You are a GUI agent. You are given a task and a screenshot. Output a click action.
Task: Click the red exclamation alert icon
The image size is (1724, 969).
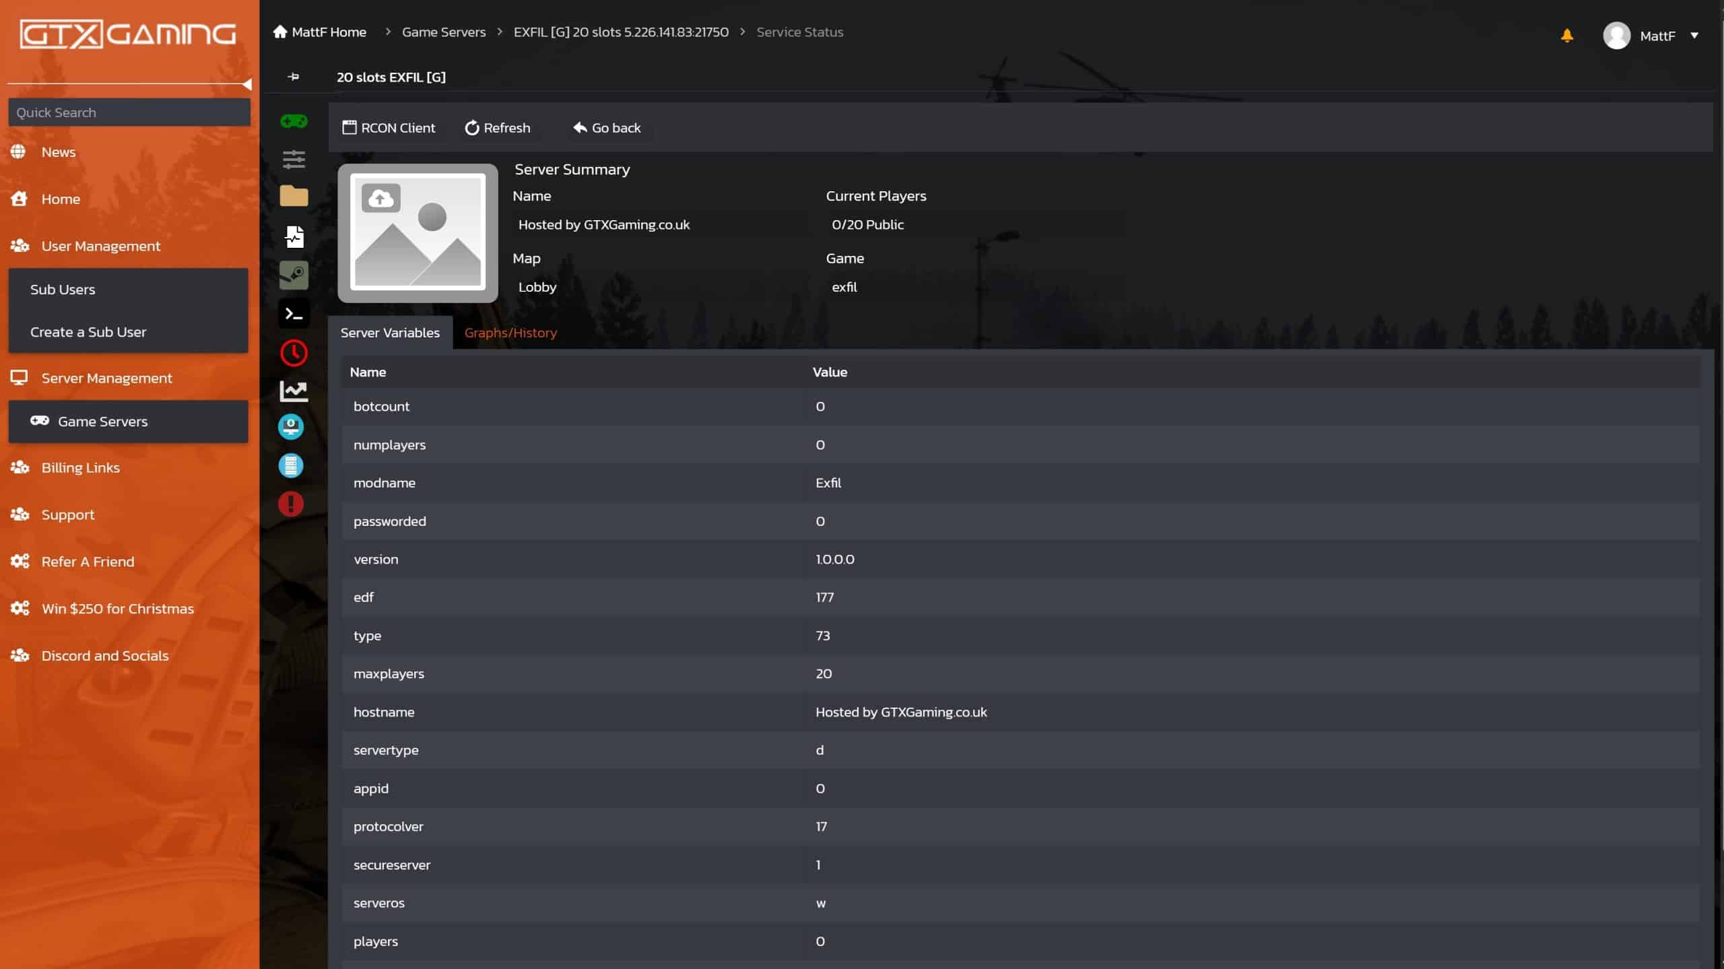(x=291, y=504)
